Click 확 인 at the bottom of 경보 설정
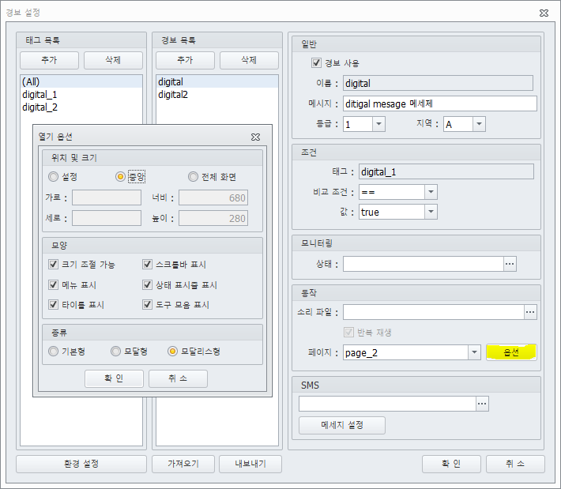Image resolution: width=561 pixels, height=489 pixels. click(x=451, y=464)
